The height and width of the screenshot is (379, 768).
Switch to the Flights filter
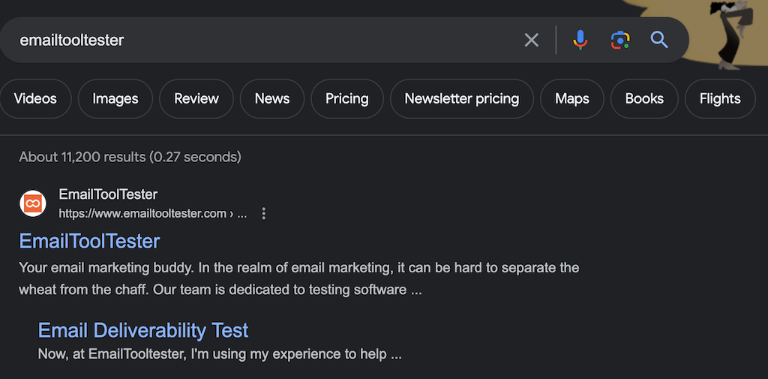click(720, 98)
